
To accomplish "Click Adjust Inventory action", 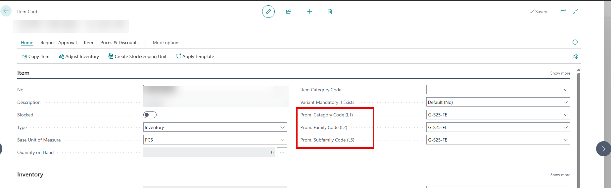I will coord(79,56).
